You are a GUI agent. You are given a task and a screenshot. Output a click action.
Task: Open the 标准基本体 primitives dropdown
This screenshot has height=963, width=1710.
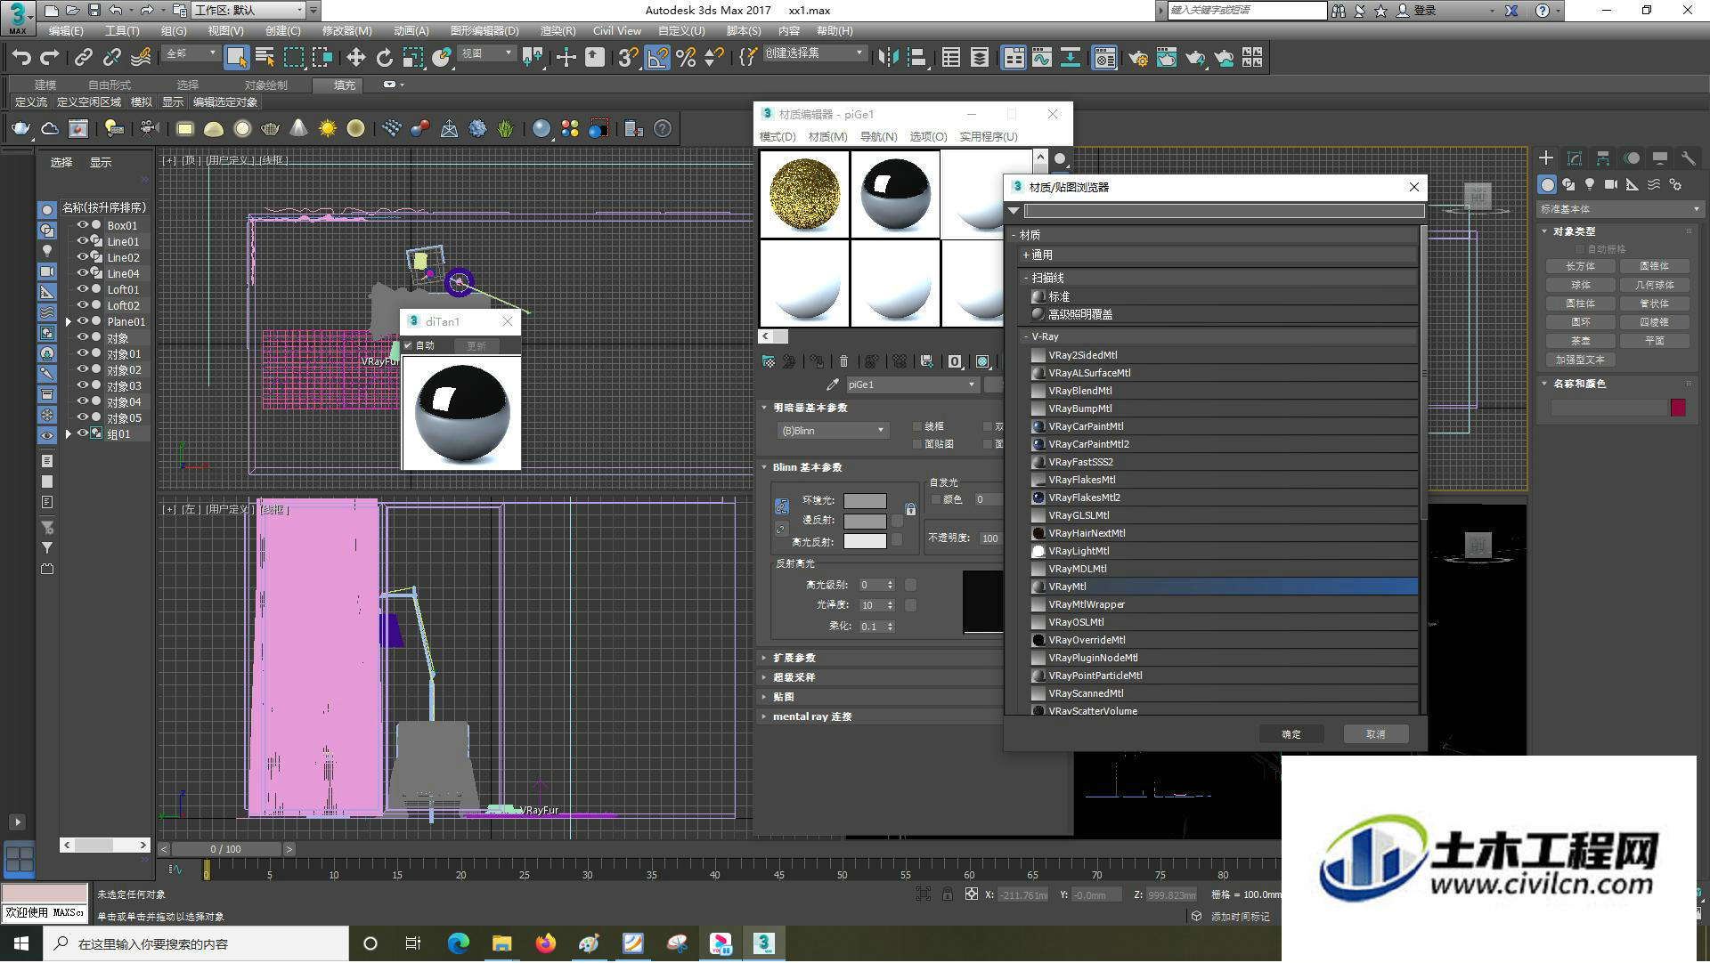point(1619,209)
